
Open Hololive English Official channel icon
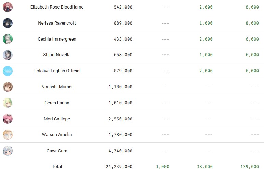pyautogui.click(x=8, y=71)
